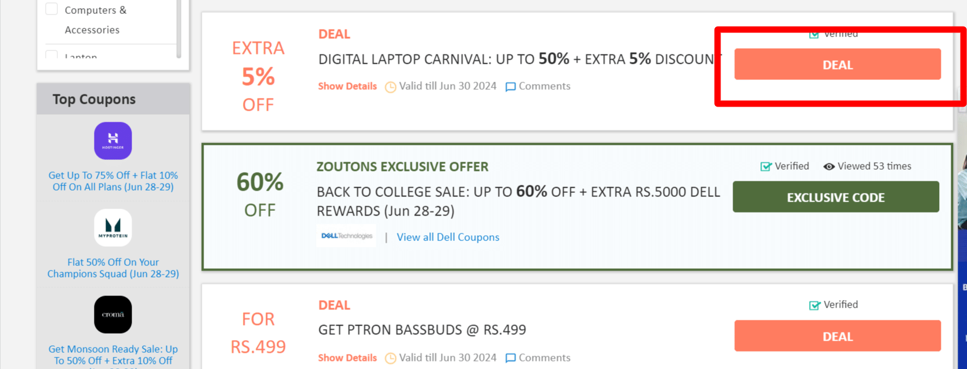Expand Show Details for pTron Bassbuds deal
Screen dimensions: 967x369
pos(347,358)
